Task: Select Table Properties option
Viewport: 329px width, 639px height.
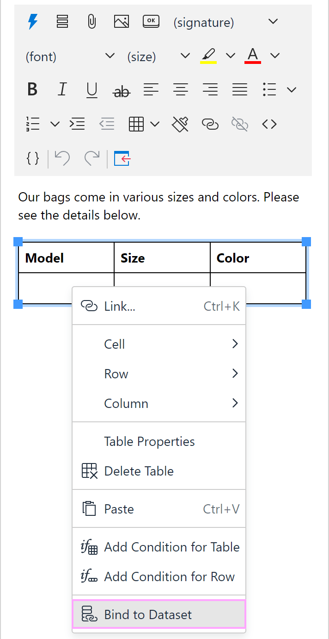Action: point(159,441)
